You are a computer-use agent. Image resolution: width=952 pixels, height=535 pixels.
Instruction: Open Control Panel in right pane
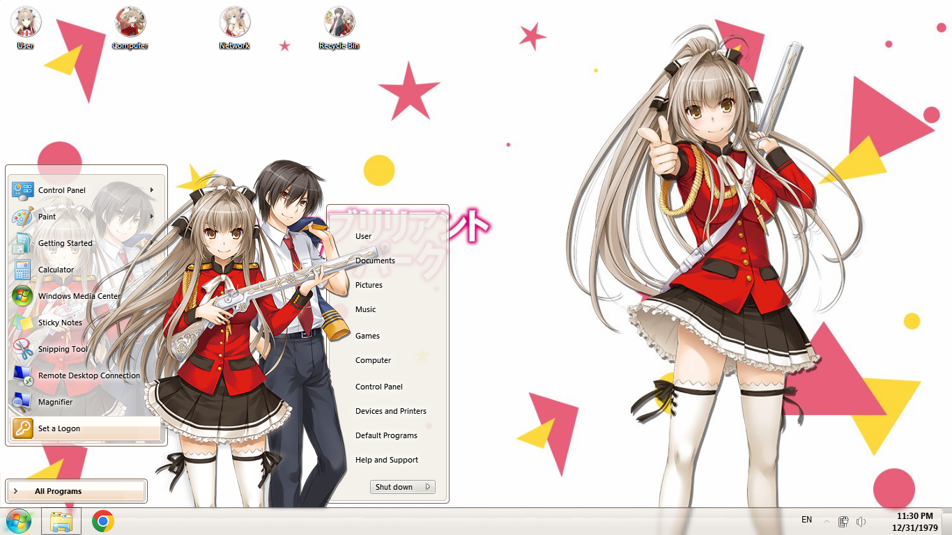(379, 387)
